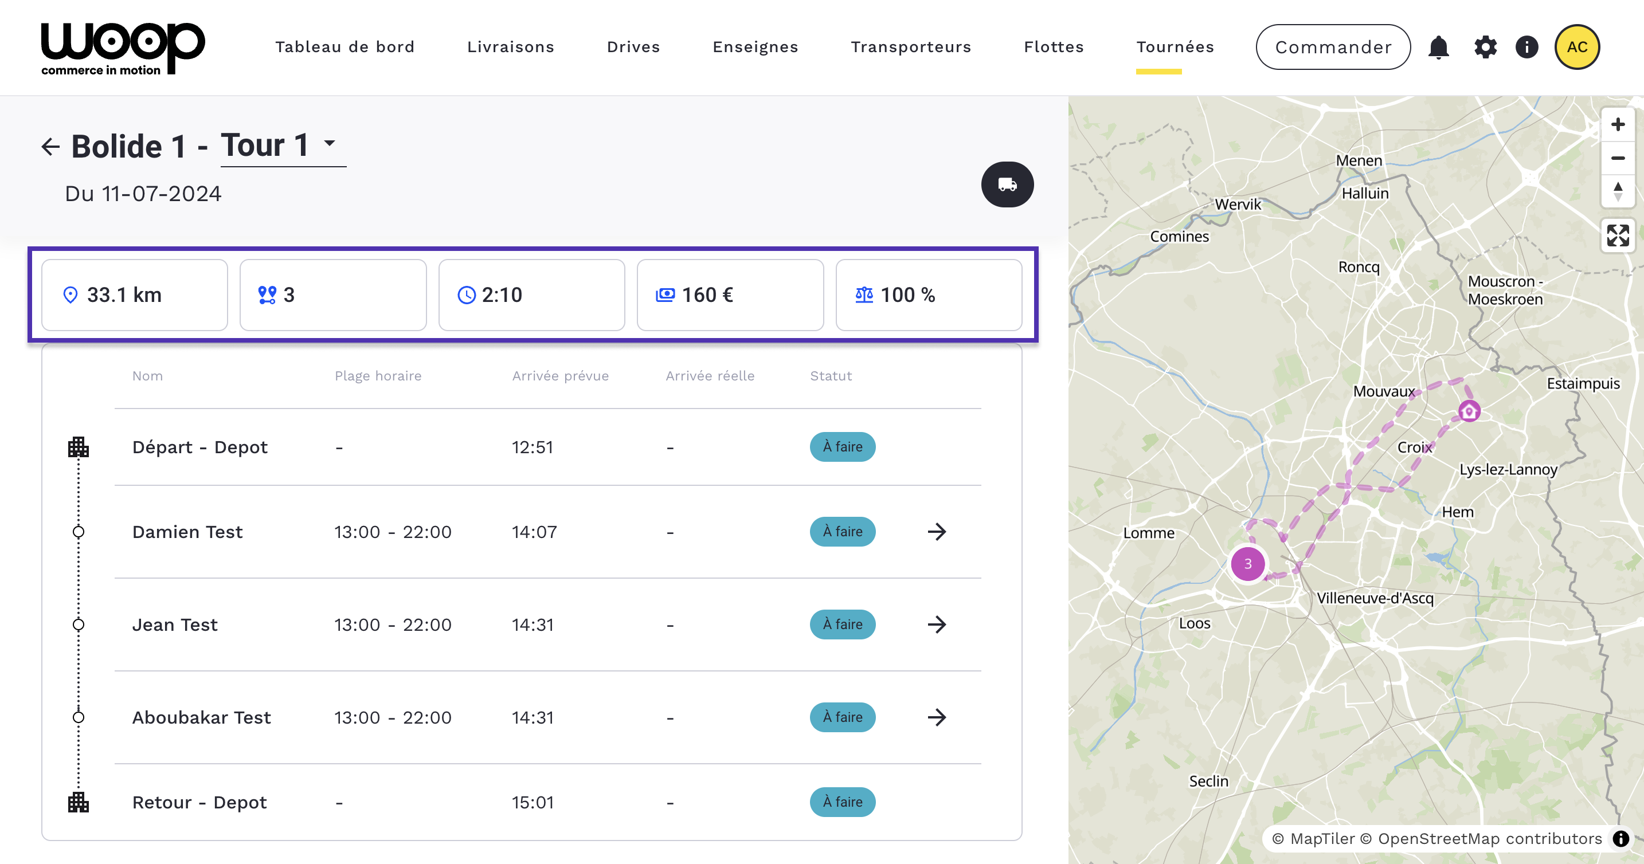Open the settings gear icon
The image size is (1644, 864).
(1485, 47)
